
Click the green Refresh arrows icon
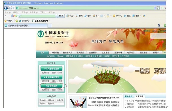pyautogui.click(x=162, y=8)
